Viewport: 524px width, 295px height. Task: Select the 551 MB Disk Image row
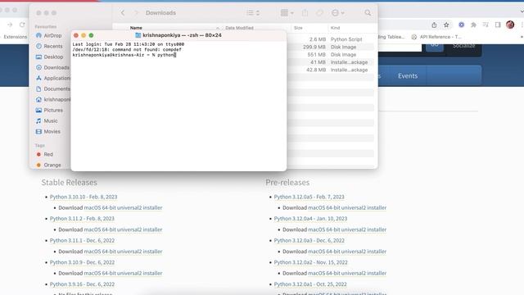(x=331, y=55)
